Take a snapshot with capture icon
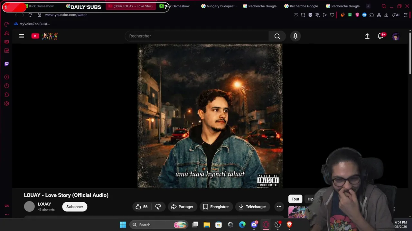Image resolution: width=412 pixels, height=231 pixels. tap(303, 15)
